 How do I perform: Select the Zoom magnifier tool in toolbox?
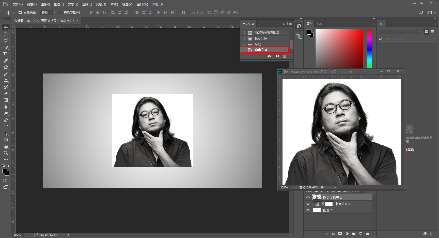6,153
